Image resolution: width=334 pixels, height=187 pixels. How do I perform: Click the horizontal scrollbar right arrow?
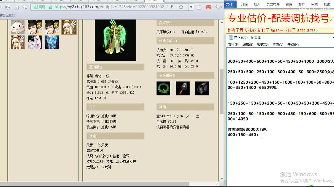pos(217,183)
